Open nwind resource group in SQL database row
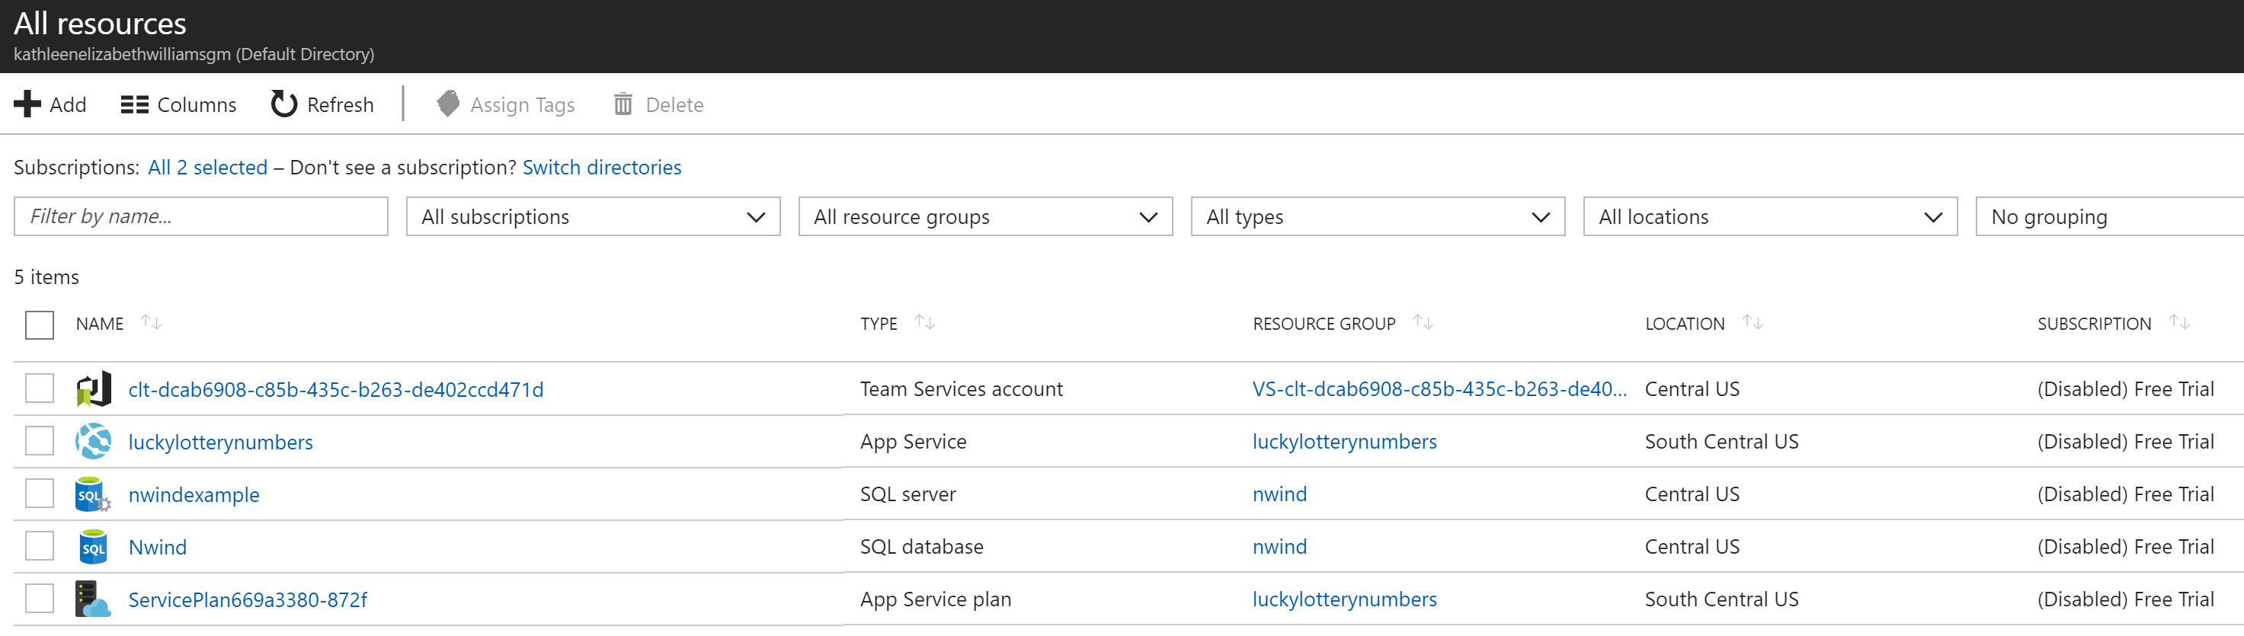Screen dimensions: 2244x636 click(x=1279, y=546)
